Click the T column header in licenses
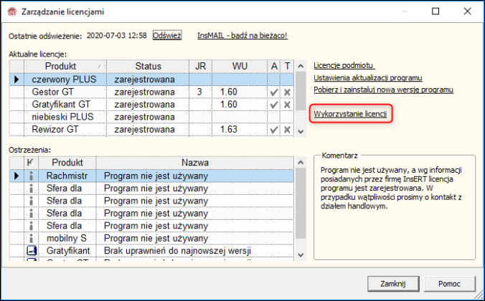 [288, 66]
